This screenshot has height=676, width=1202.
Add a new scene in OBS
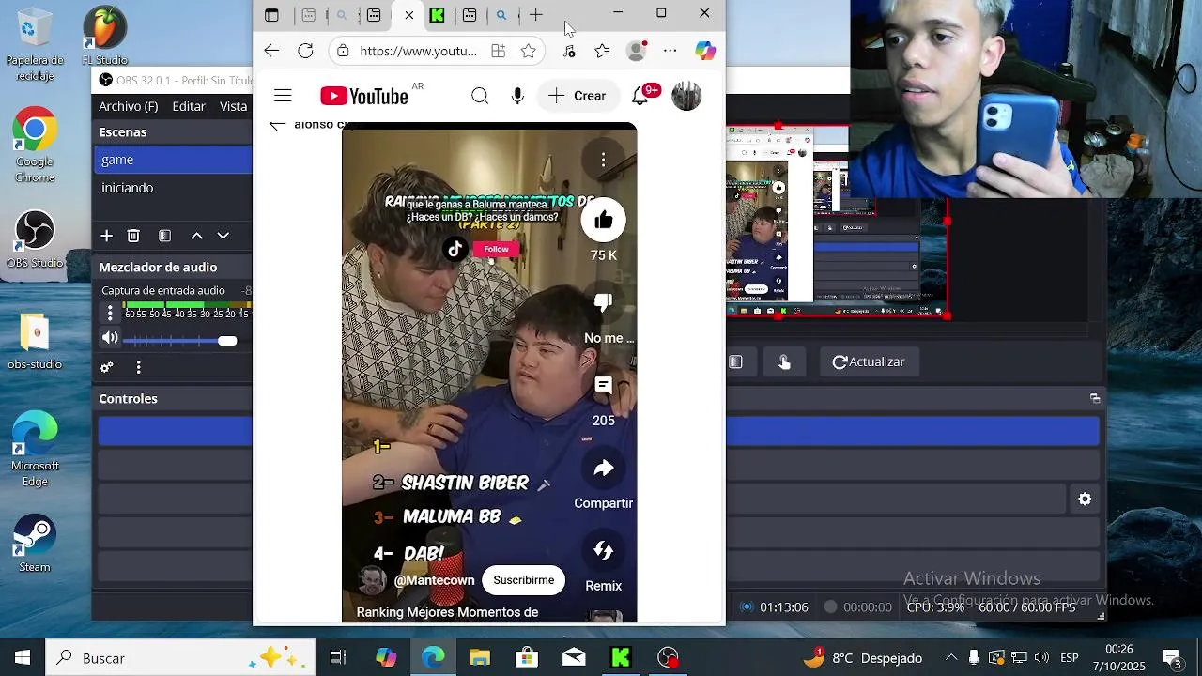click(107, 236)
